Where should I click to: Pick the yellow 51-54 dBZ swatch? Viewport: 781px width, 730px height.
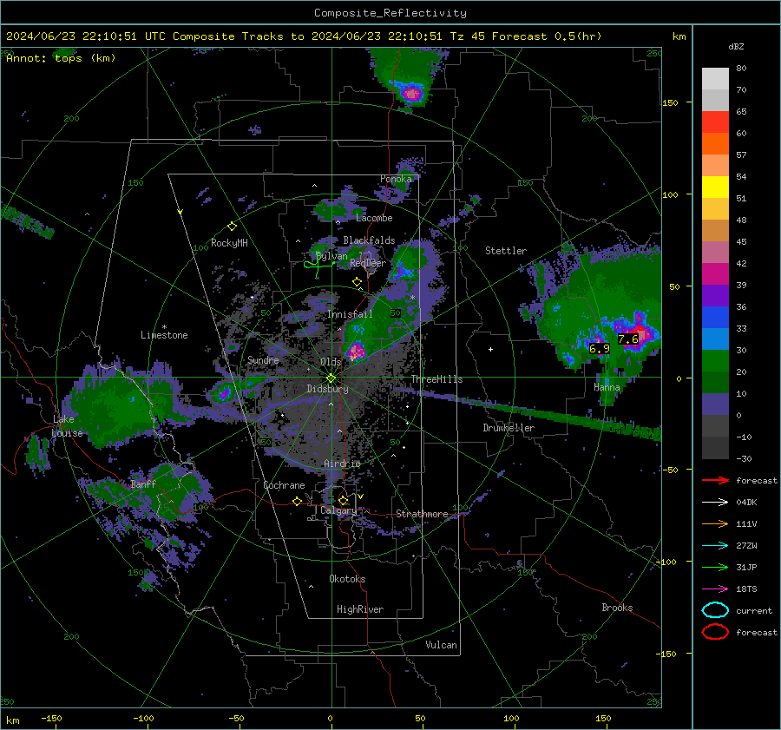click(x=715, y=187)
